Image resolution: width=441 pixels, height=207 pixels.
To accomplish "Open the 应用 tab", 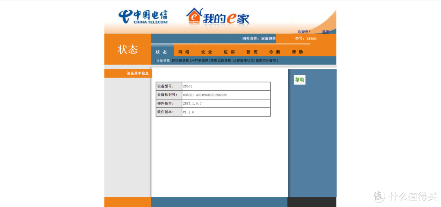I will click(229, 52).
